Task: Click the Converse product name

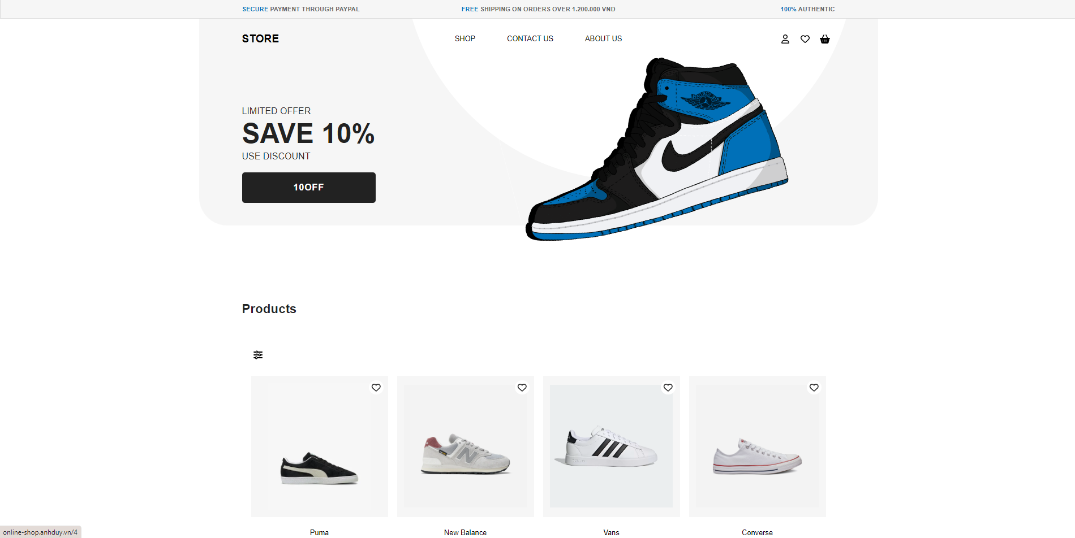Action: coord(757,532)
